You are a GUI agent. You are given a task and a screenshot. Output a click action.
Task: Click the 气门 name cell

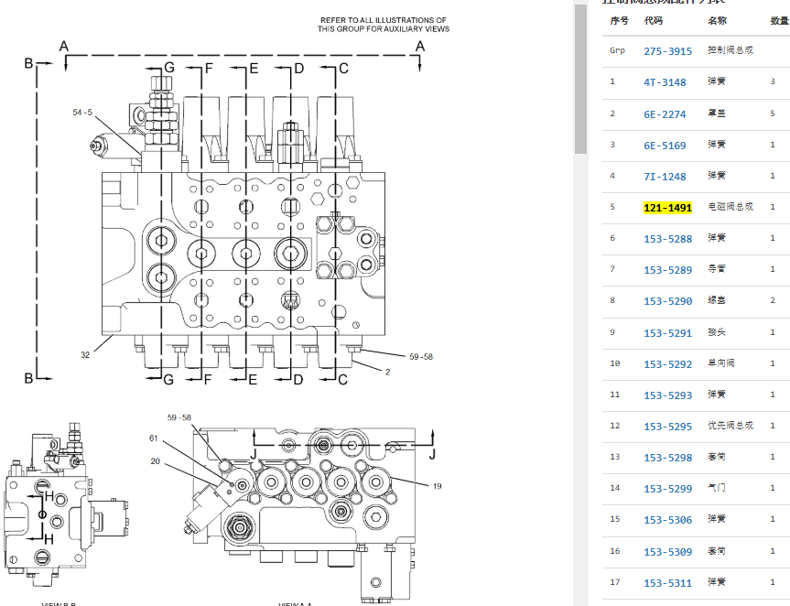point(717,488)
